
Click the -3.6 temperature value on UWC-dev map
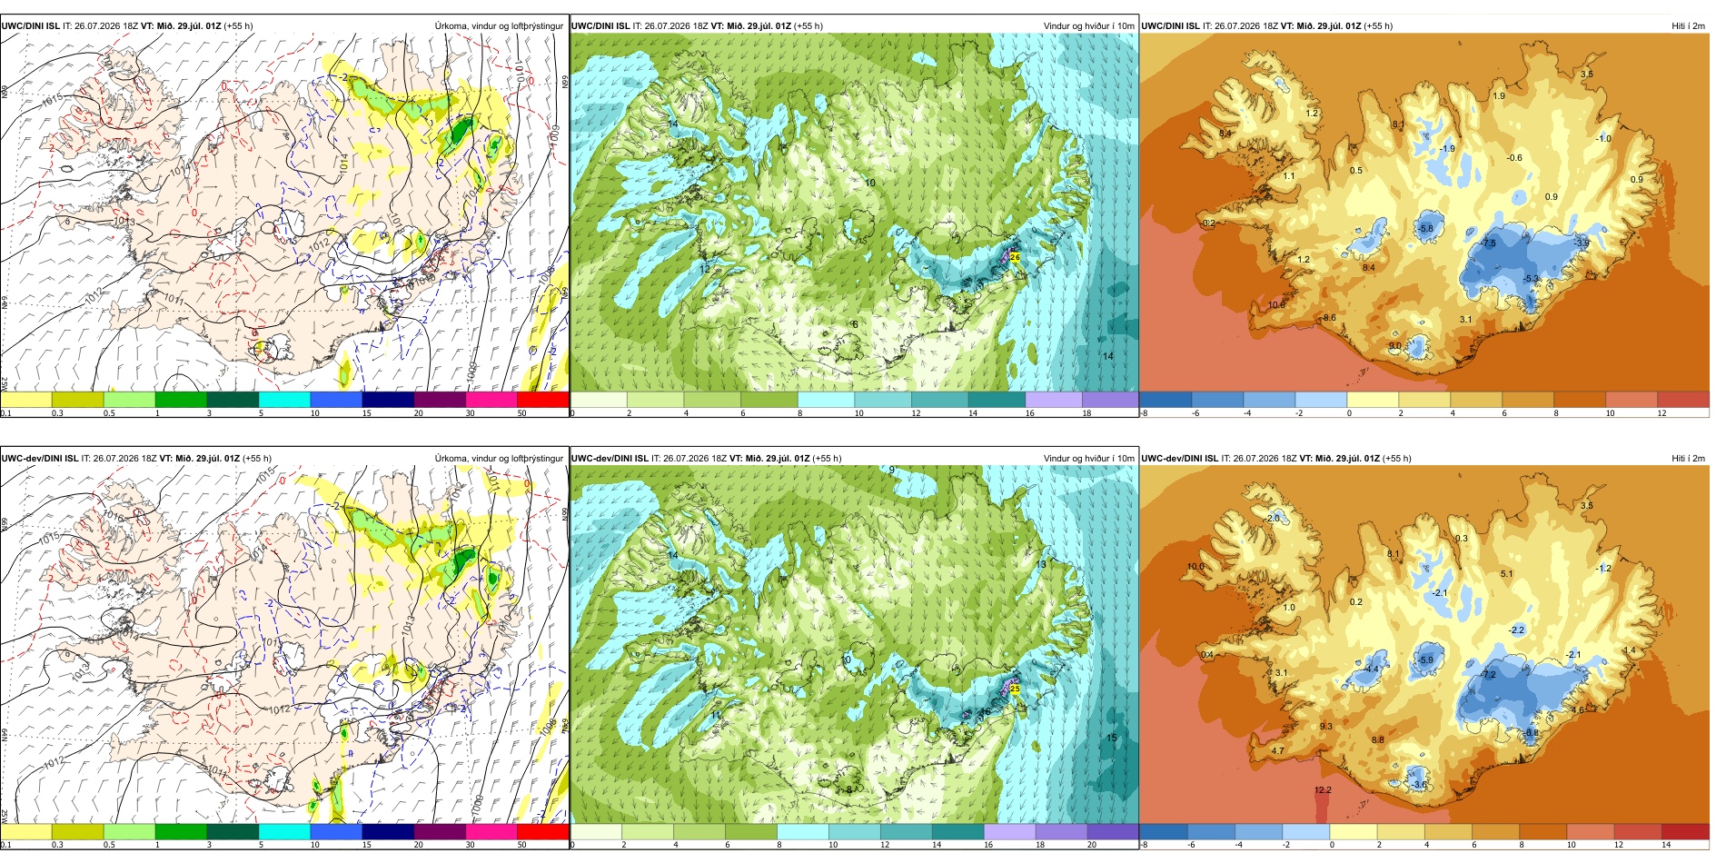point(1419,784)
